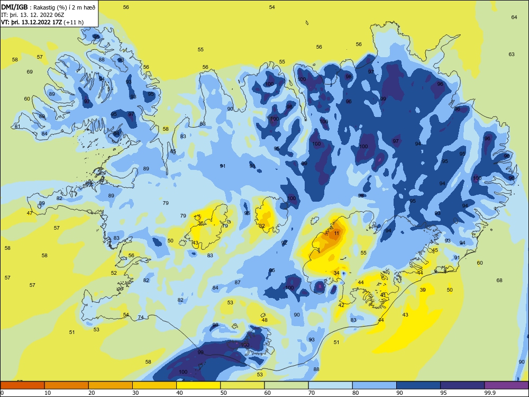The height and width of the screenshot is (397, 529).
Task: Pick the light green 60–70 legend swatch
Action: pos(286,385)
